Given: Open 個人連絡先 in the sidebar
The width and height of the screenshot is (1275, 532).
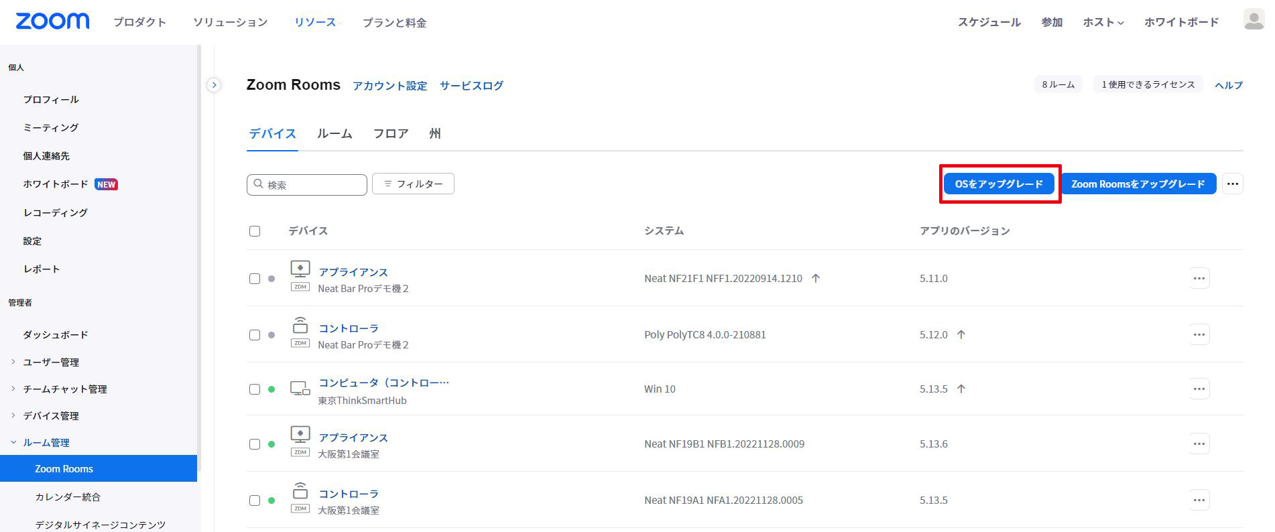Looking at the screenshot, I should coord(46,155).
